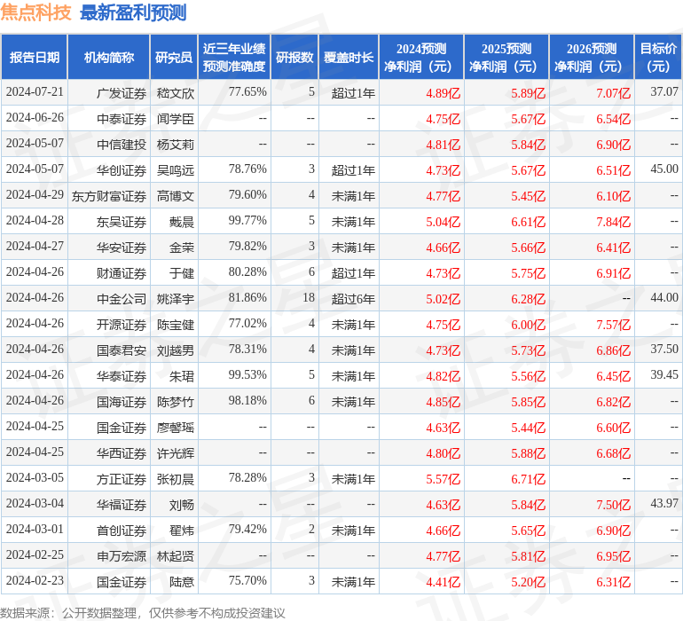
Task: Click institution name 华西证券
Action: pos(122,453)
